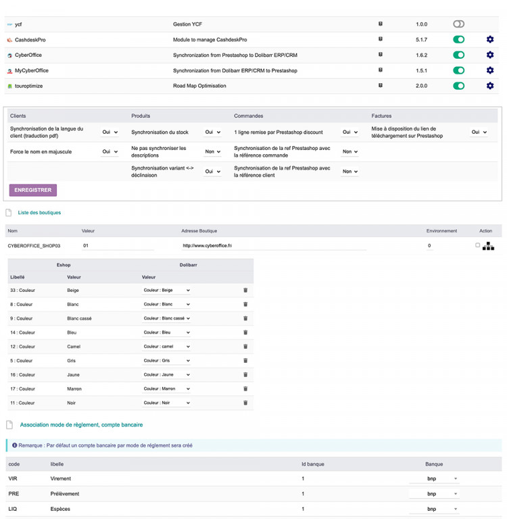
Task: Click the Adresse Boutique URL field
Action: pos(270,246)
